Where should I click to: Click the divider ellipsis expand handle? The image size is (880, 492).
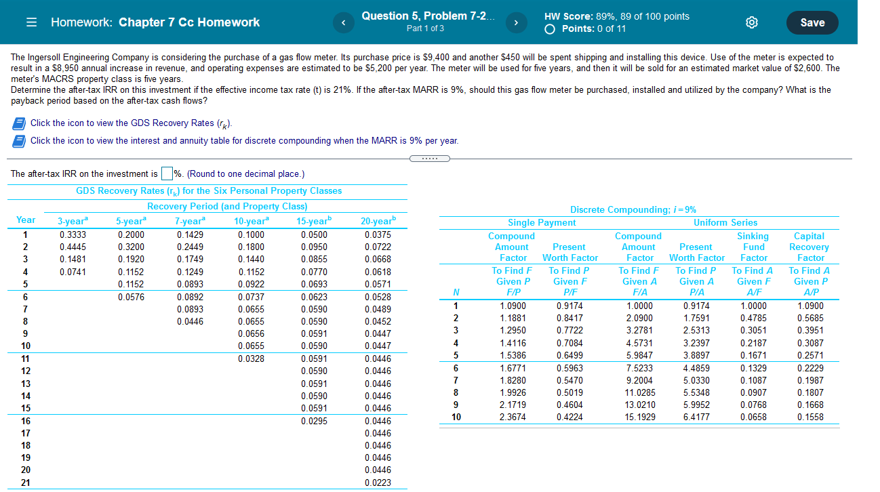tap(430, 159)
